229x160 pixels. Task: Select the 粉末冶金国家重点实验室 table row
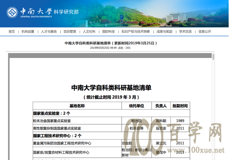(111, 121)
